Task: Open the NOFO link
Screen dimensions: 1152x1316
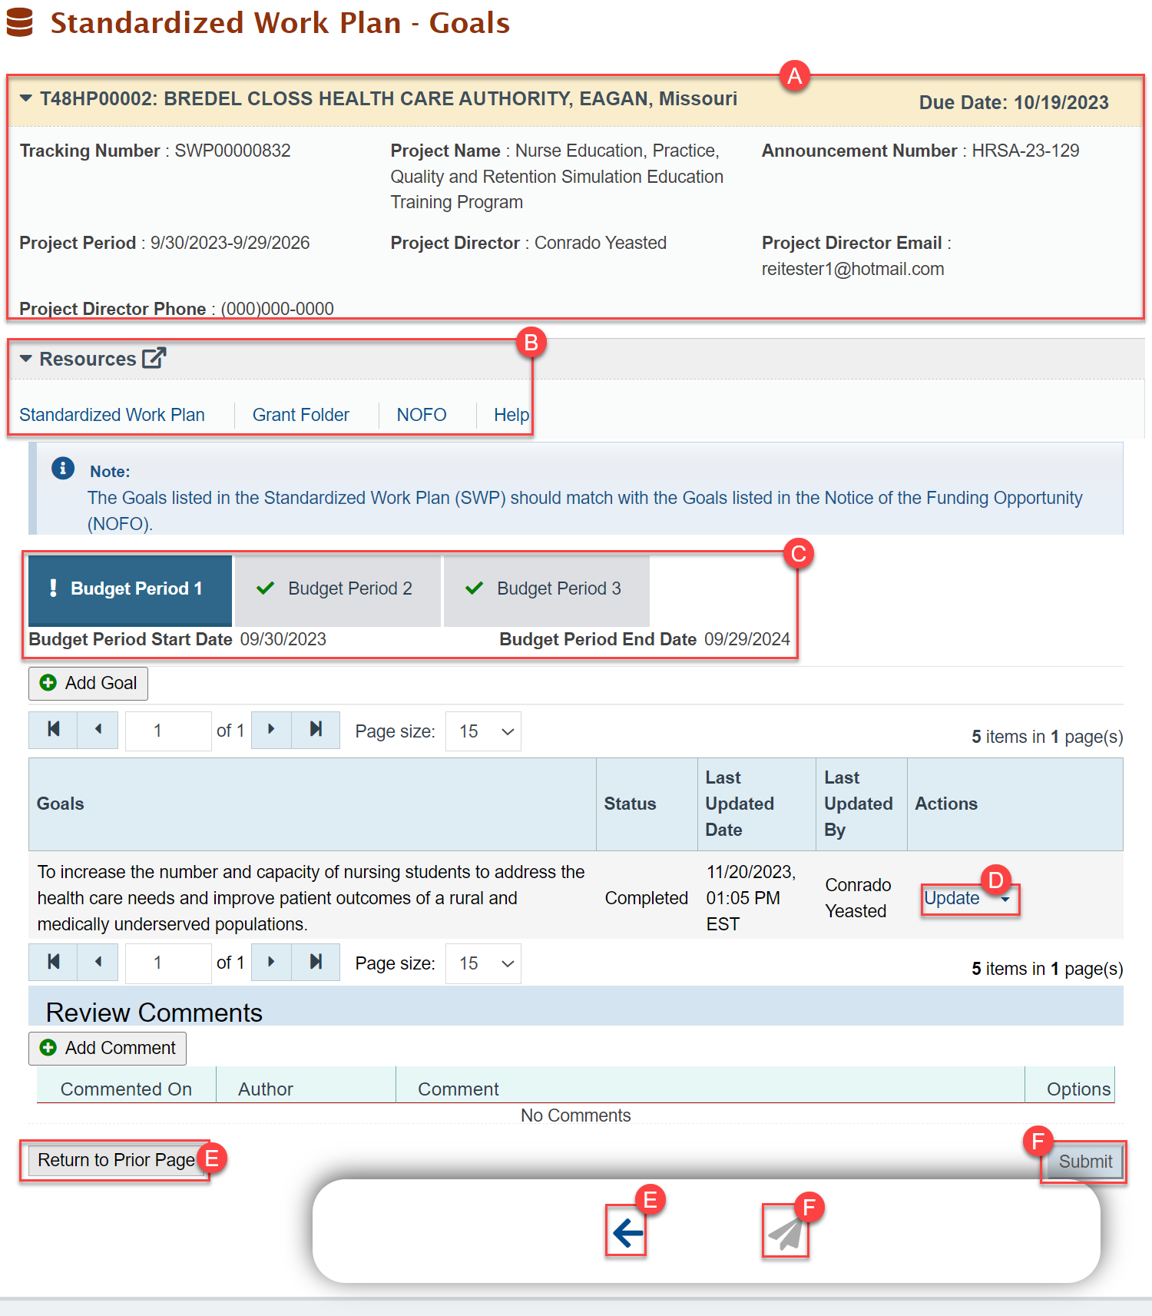Action: 422,415
